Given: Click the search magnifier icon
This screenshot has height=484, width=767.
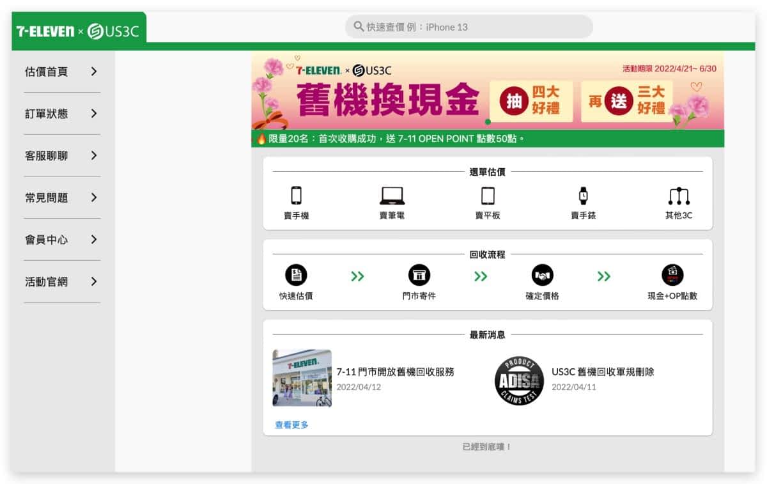Looking at the screenshot, I should pyautogui.click(x=359, y=27).
